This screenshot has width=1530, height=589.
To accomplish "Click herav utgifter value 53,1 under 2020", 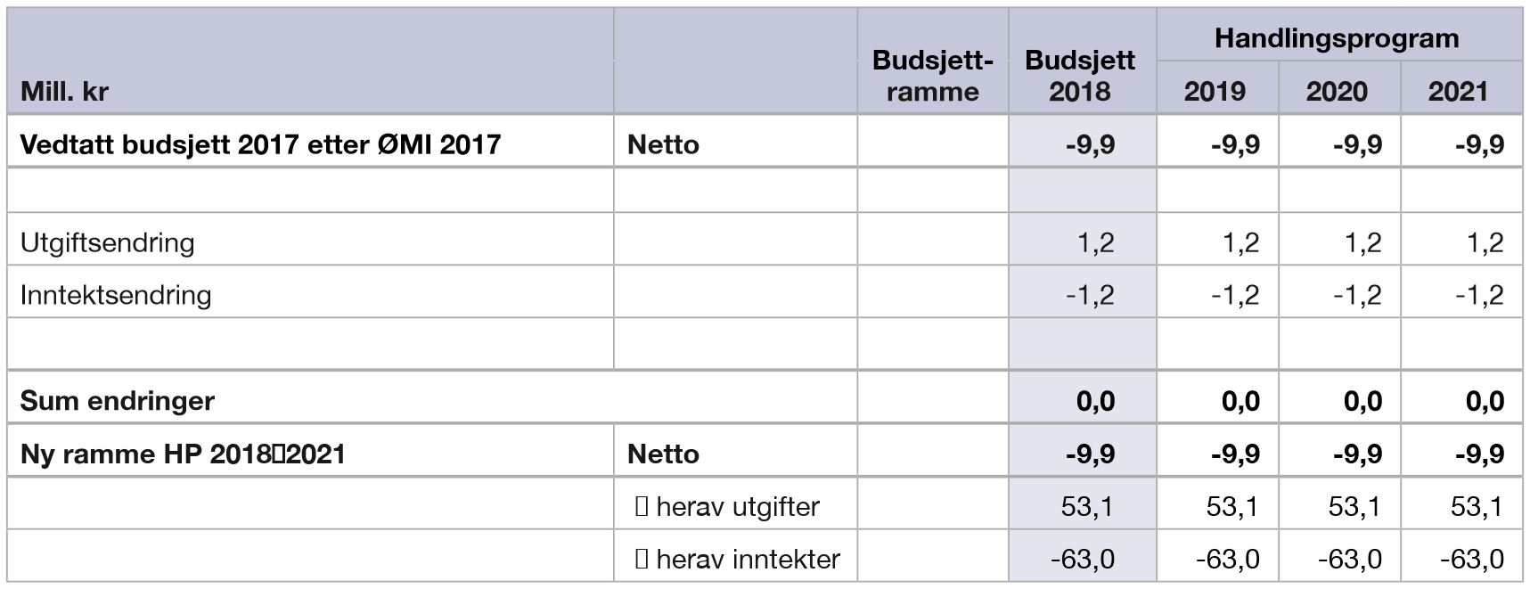I will [x=1354, y=506].
